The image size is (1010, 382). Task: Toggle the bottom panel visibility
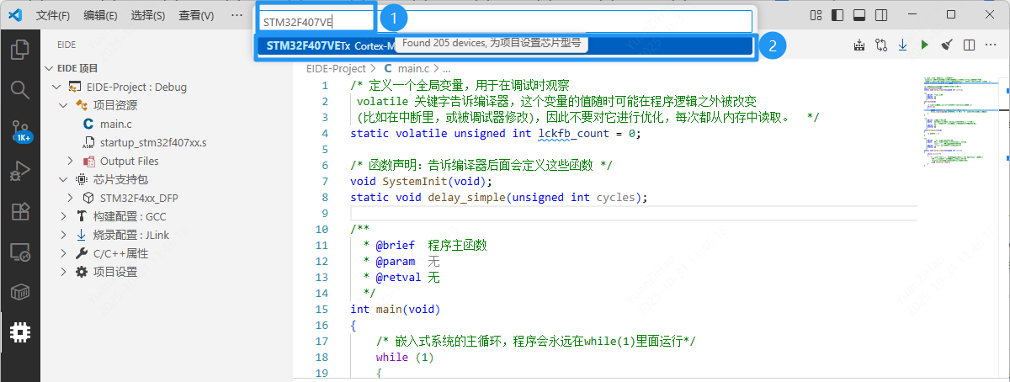point(858,15)
